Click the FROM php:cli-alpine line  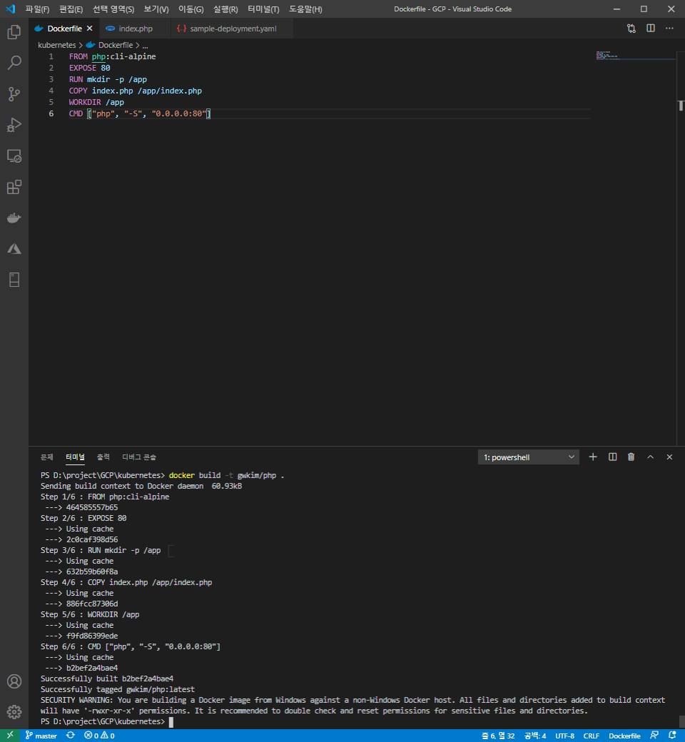coord(112,56)
